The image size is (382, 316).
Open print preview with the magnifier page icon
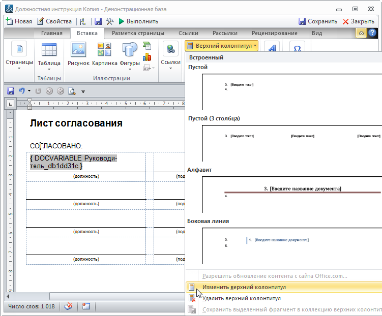(72, 91)
